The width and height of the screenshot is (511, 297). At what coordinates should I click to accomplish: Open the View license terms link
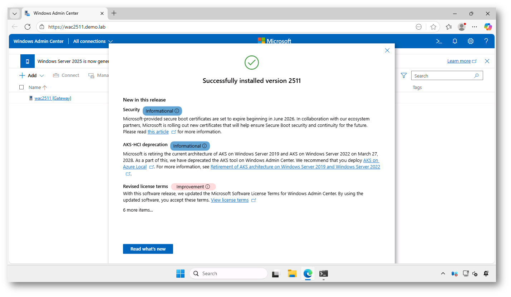(230, 200)
